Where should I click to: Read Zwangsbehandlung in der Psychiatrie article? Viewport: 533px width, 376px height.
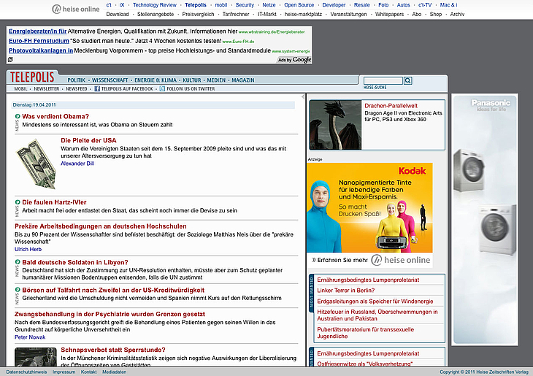tap(110, 314)
